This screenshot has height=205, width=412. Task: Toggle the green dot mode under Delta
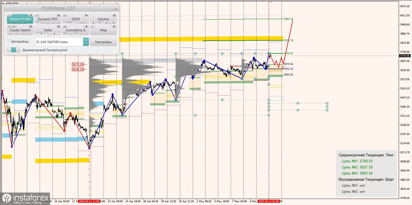click(x=41, y=34)
